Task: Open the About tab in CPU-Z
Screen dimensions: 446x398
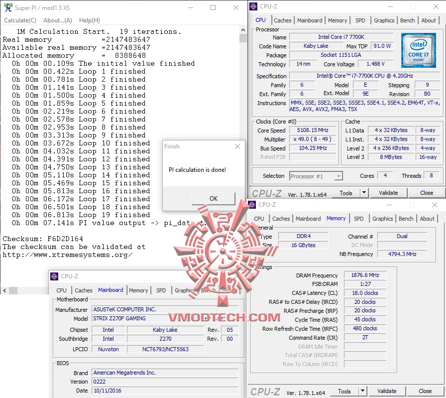Action: 428,20
